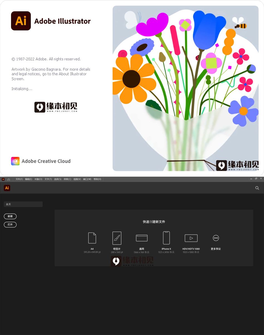
Task: Click the © 1987-2022 Adobe copyright text
Action: [x=46, y=59]
